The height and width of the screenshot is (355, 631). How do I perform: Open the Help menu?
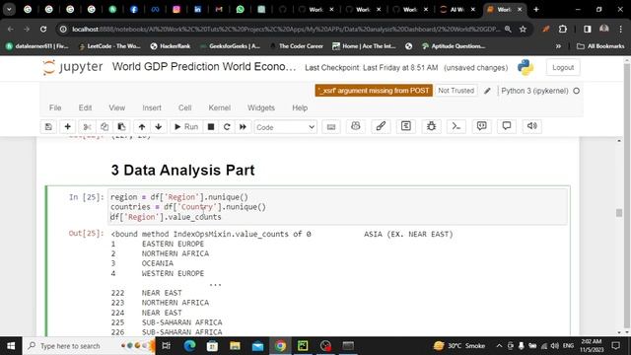[300, 107]
